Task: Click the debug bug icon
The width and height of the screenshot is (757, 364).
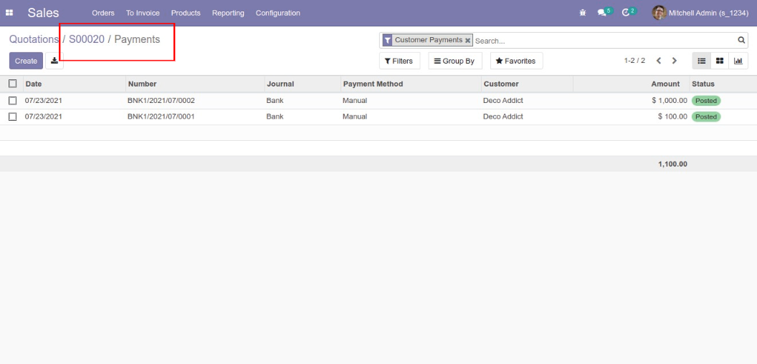Action: tap(583, 13)
